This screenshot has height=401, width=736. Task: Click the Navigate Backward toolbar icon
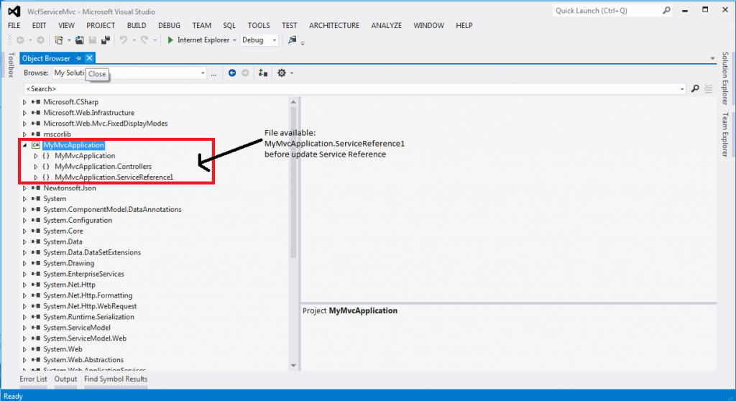[x=20, y=40]
